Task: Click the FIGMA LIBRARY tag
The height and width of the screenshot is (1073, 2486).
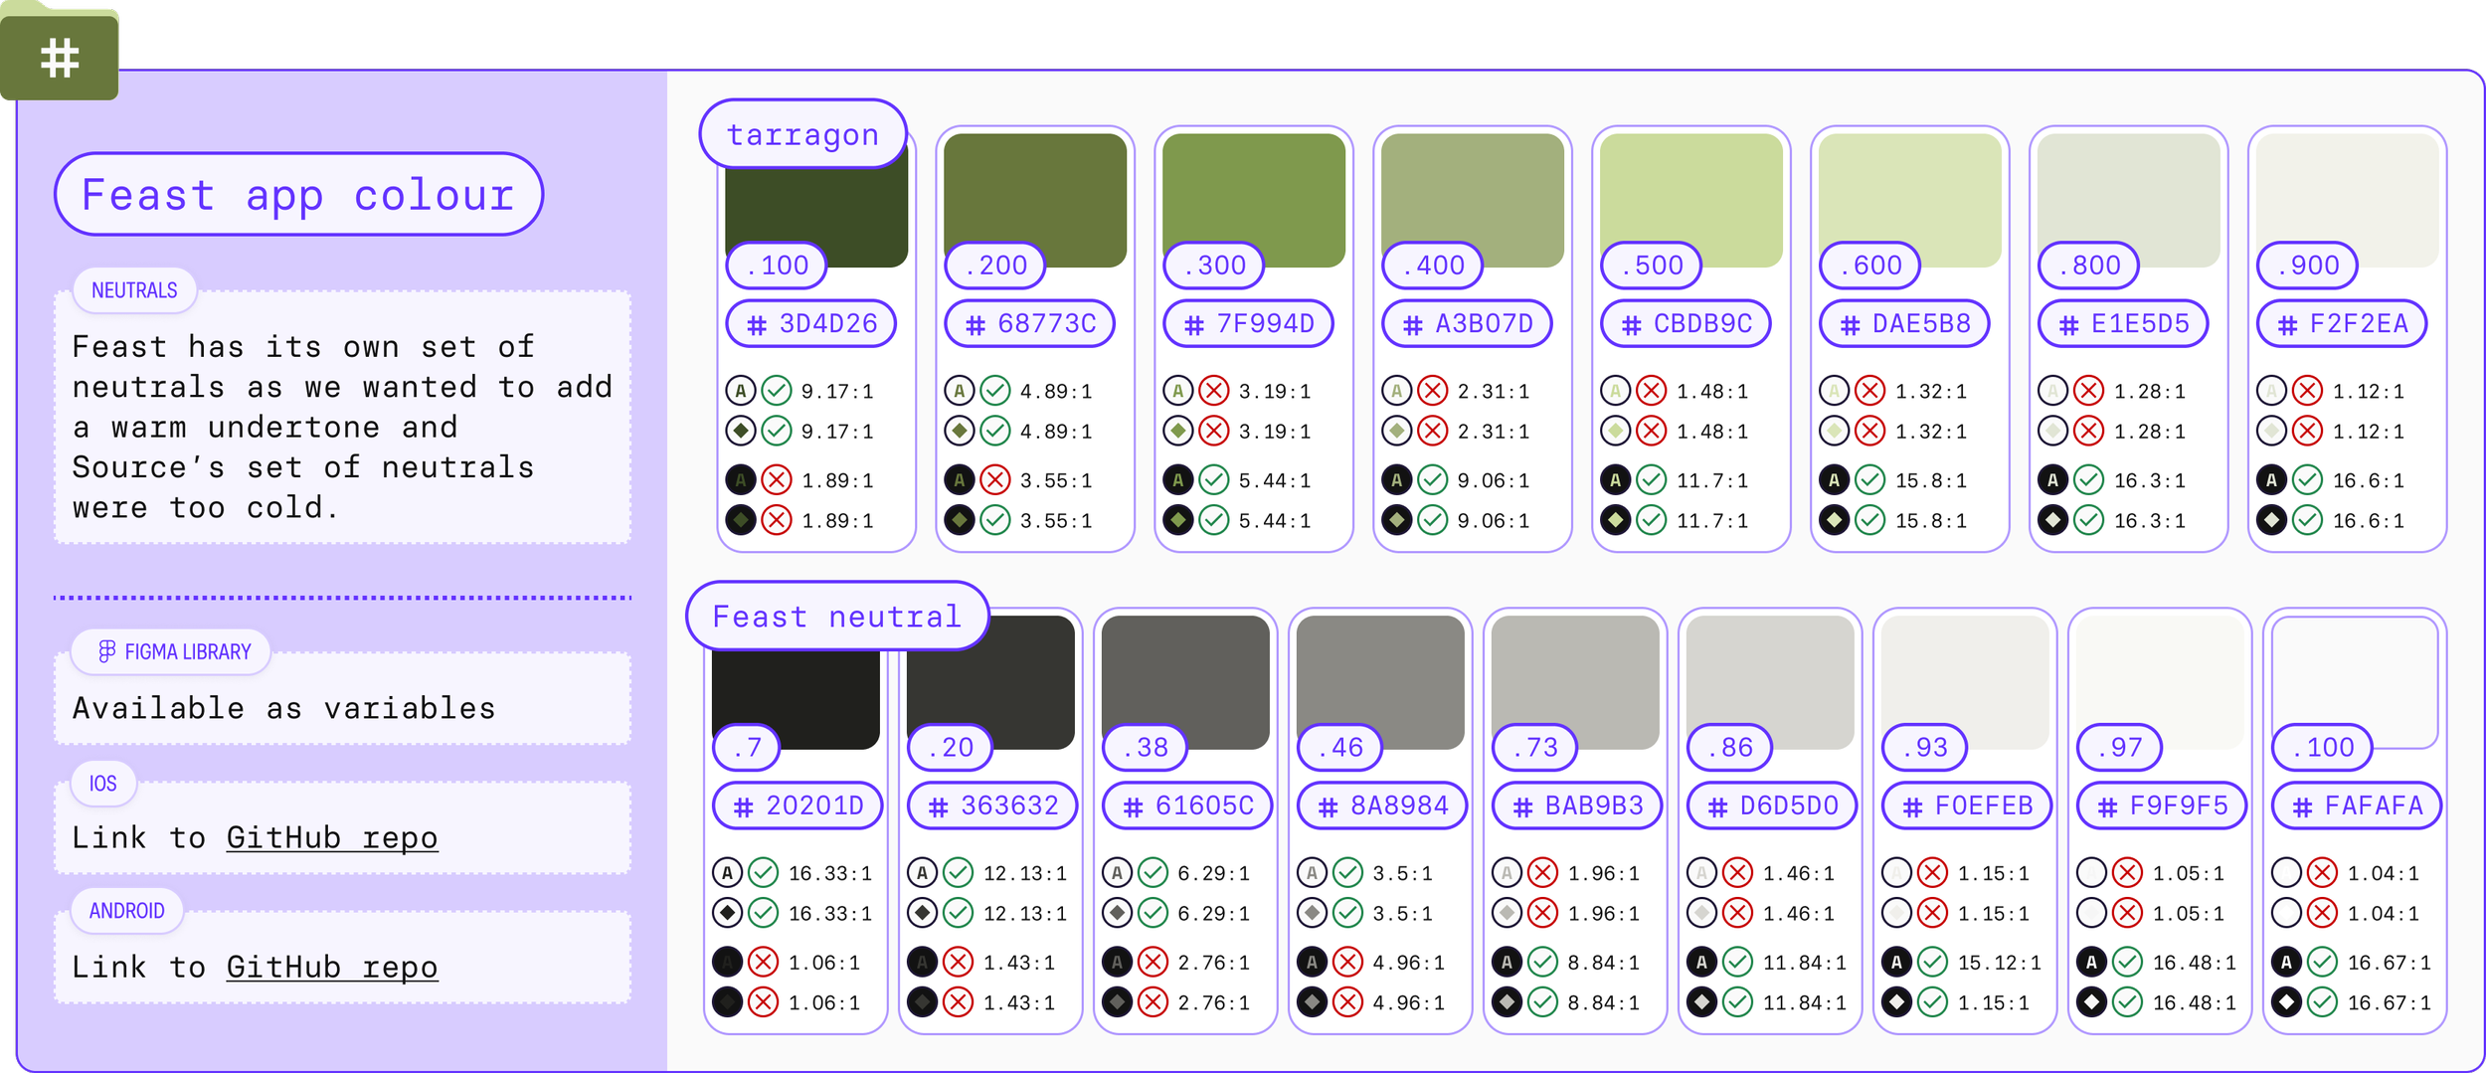Action: [x=171, y=652]
